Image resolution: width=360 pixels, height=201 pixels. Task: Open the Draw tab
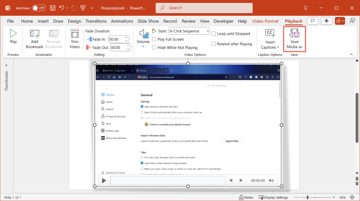pyautogui.click(x=58, y=21)
